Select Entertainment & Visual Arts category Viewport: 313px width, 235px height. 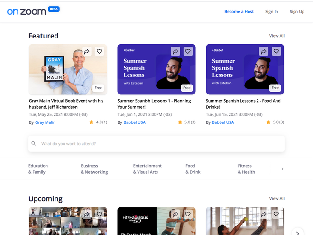(x=147, y=169)
